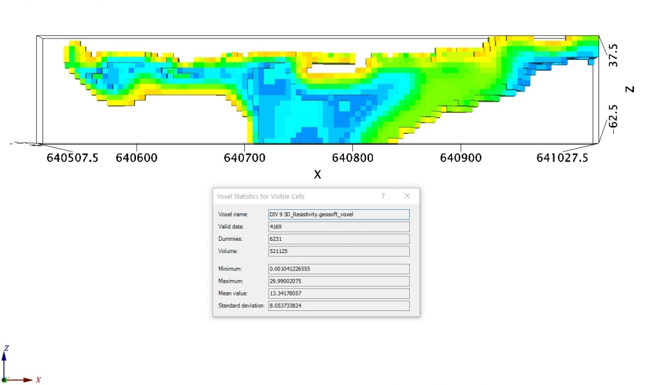Click the Standard deviation field

coord(338,306)
